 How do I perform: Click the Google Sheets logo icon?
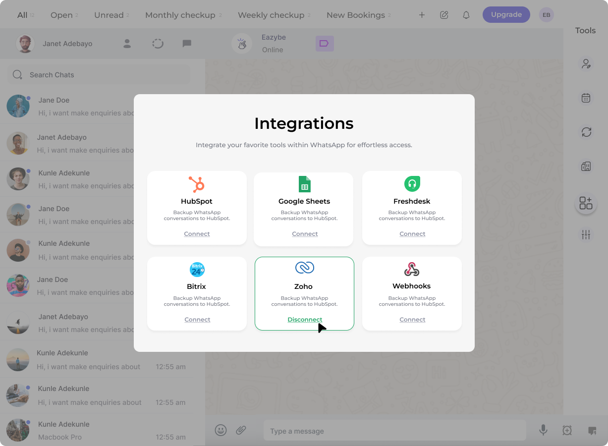[x=304, y=184]
